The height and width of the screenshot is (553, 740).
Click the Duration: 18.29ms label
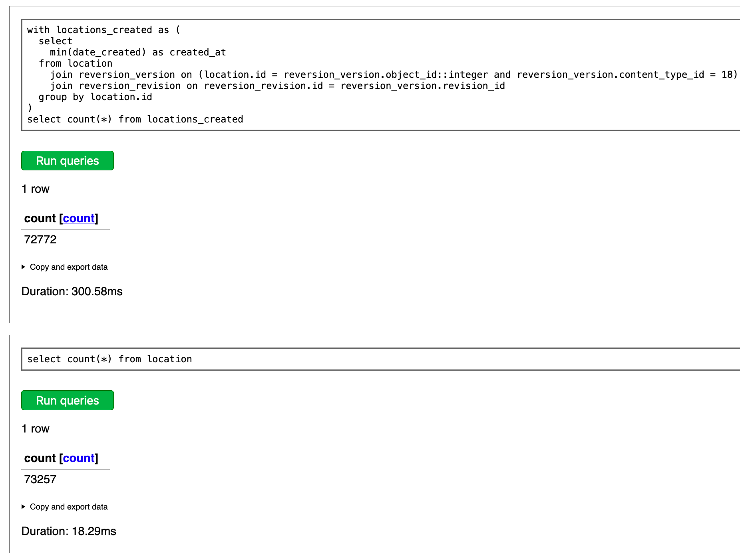[68, 531]
